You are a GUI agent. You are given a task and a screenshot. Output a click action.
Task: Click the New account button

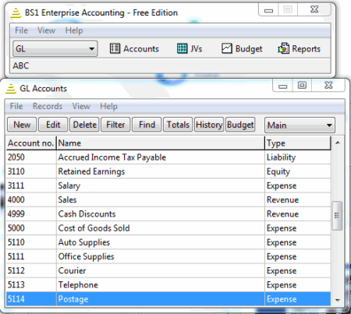(22, 125)
